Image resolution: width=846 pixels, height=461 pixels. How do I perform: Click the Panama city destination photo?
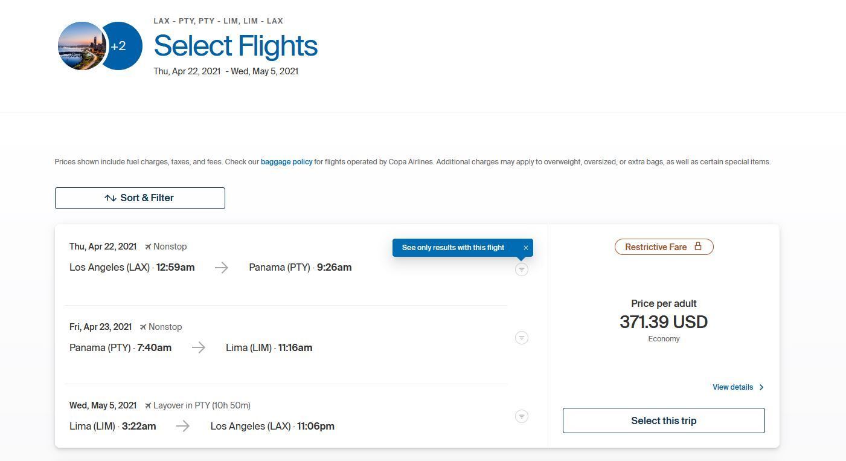(x=82, y=46)
